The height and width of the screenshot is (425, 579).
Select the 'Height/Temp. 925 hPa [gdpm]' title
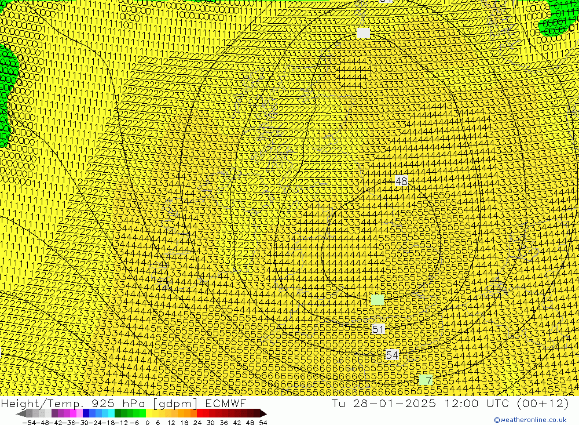click(100, 403)
